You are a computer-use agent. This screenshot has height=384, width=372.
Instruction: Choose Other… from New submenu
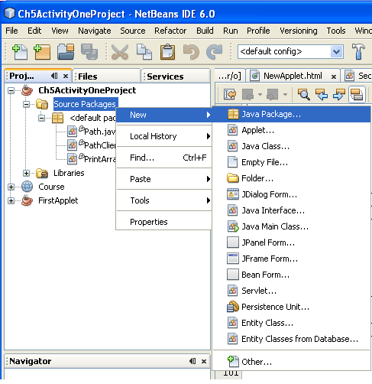(291, 362)
